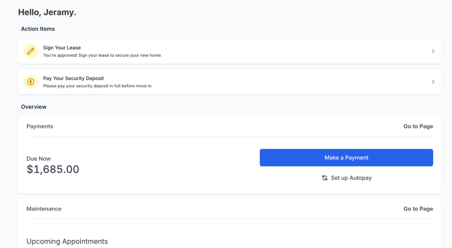Select the Pay Your Security Deposit title
Screen dimensions: 452x248
point(73,79)
